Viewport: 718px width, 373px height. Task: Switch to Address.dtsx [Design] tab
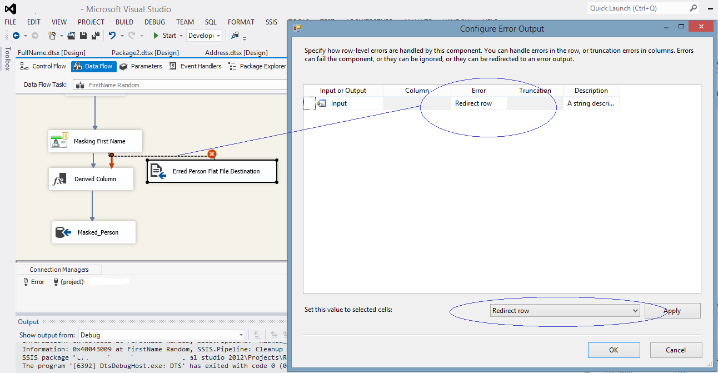pyautogui.click(x=236, y=53)
